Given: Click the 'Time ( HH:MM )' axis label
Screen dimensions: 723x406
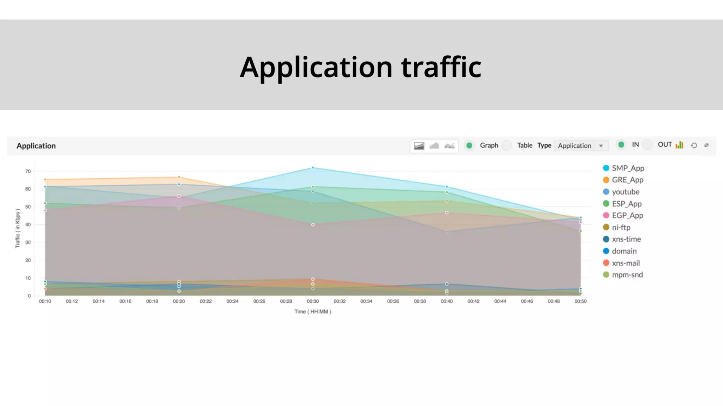Looking at the screenshot, I should 313,312.
